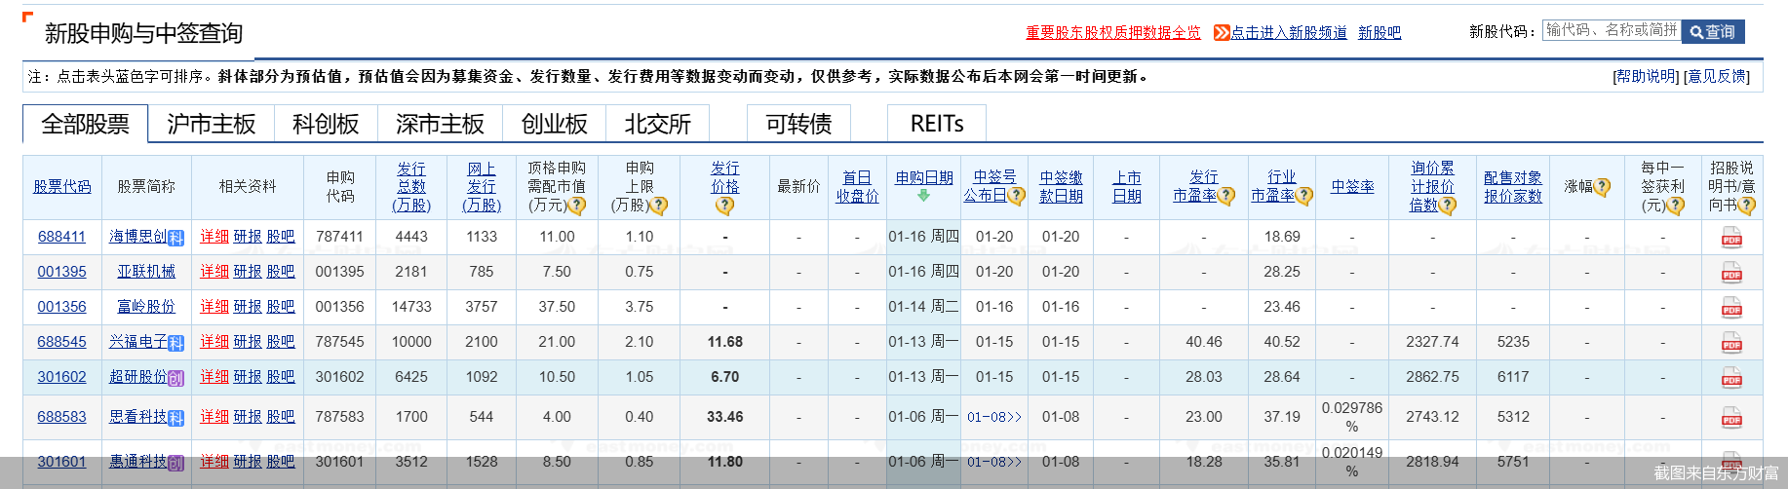Open 详细 details for 超研股份

point(214,377)
